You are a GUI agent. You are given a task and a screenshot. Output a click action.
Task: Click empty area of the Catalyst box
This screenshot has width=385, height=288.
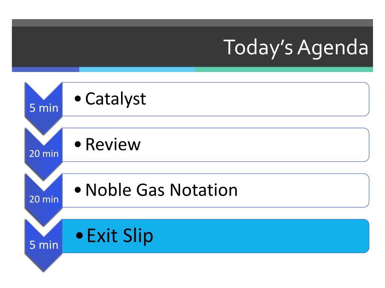click(x=258, y=99)
